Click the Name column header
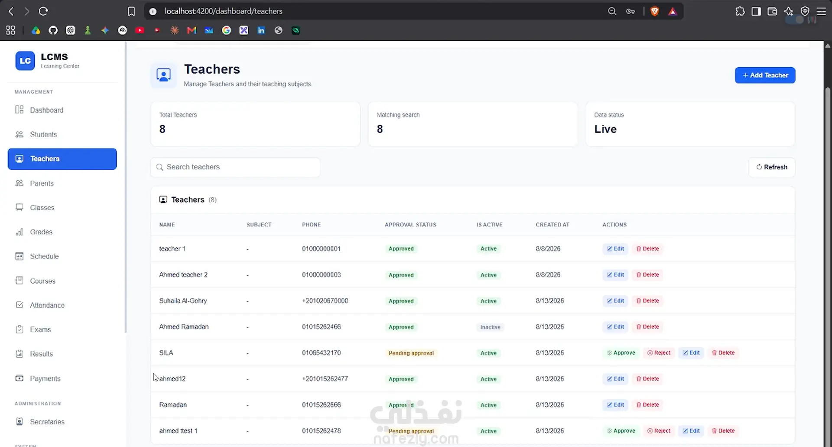The height and width of the screenshot is (447, 832). pyautogui.click(x=167, y=225)
